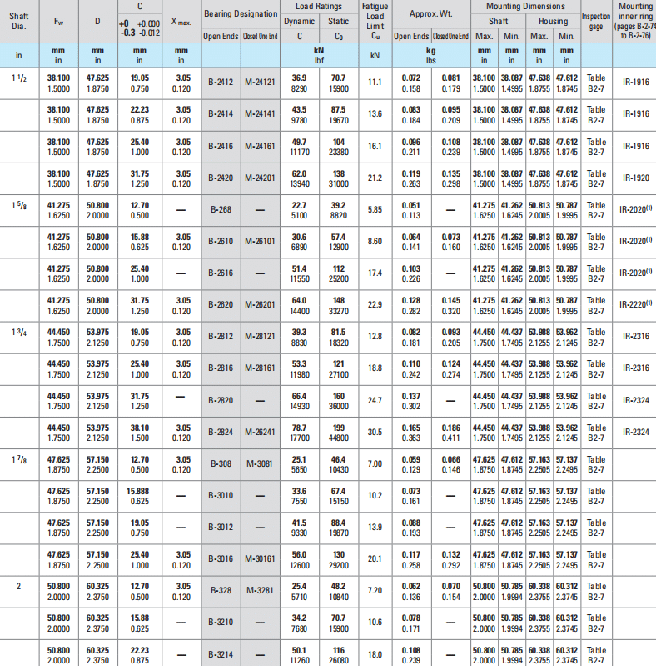
Task: Select the Mounting Dimensions header
Action: point(525,6)
